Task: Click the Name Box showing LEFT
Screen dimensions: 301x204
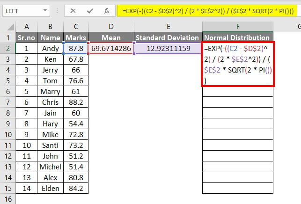Action: pos(26,11)
